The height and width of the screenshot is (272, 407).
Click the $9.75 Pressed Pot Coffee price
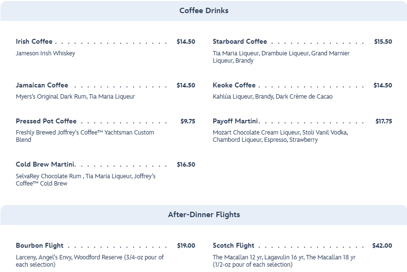click(x=188, y=121)
